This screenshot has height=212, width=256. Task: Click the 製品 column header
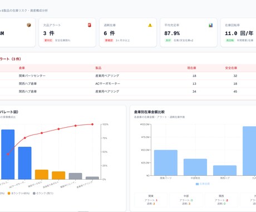pyautogui.click(x=99, y=68)
